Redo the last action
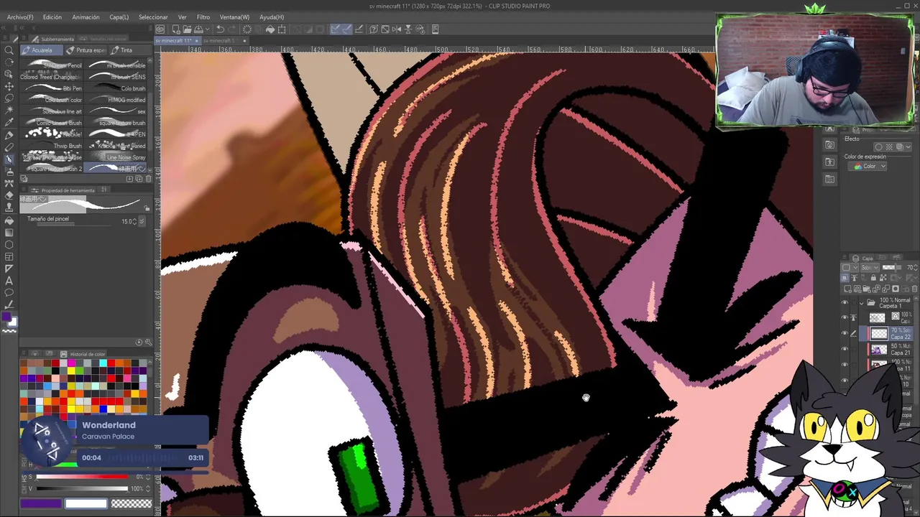 pyautogui.click(x=231, y=29)
